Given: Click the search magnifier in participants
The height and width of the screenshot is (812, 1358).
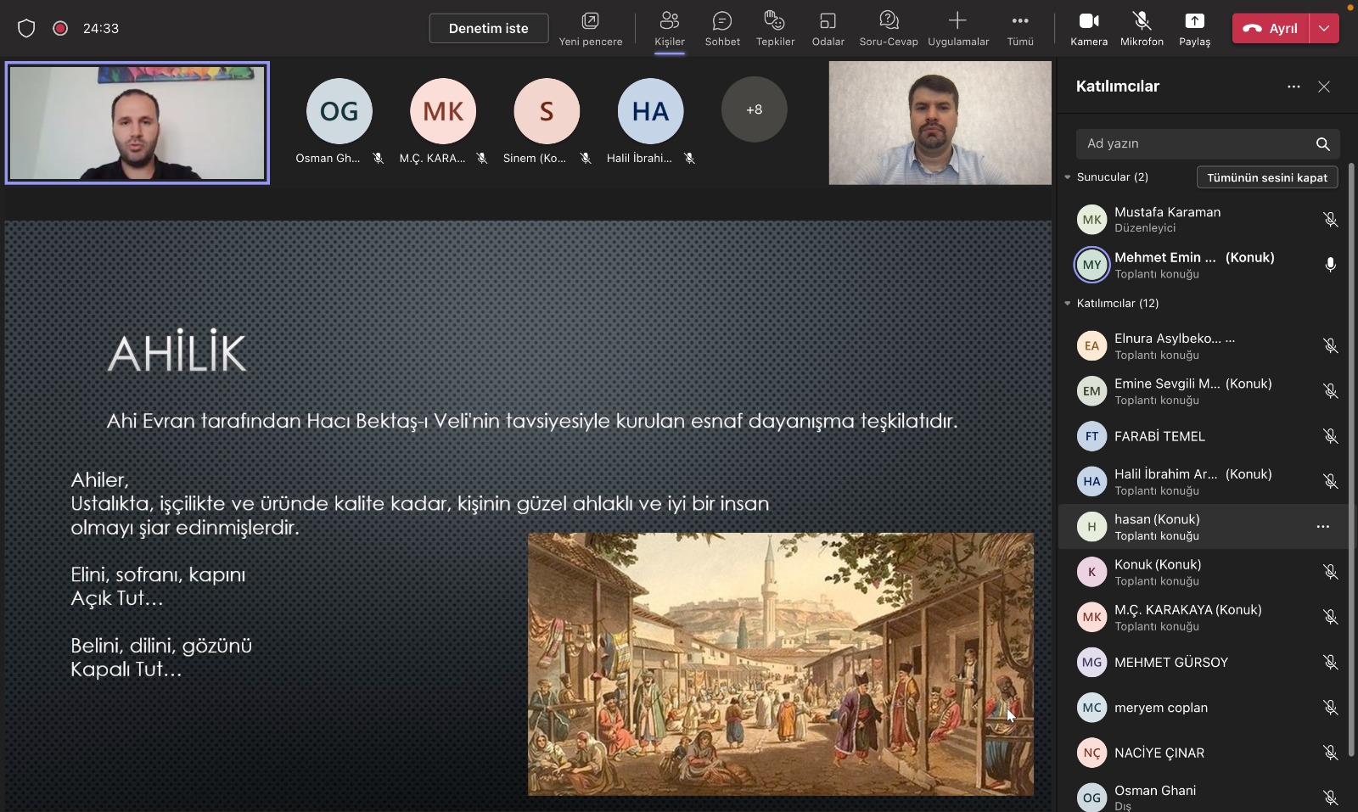Looking at the screenshot, I should coord(1322,144).
